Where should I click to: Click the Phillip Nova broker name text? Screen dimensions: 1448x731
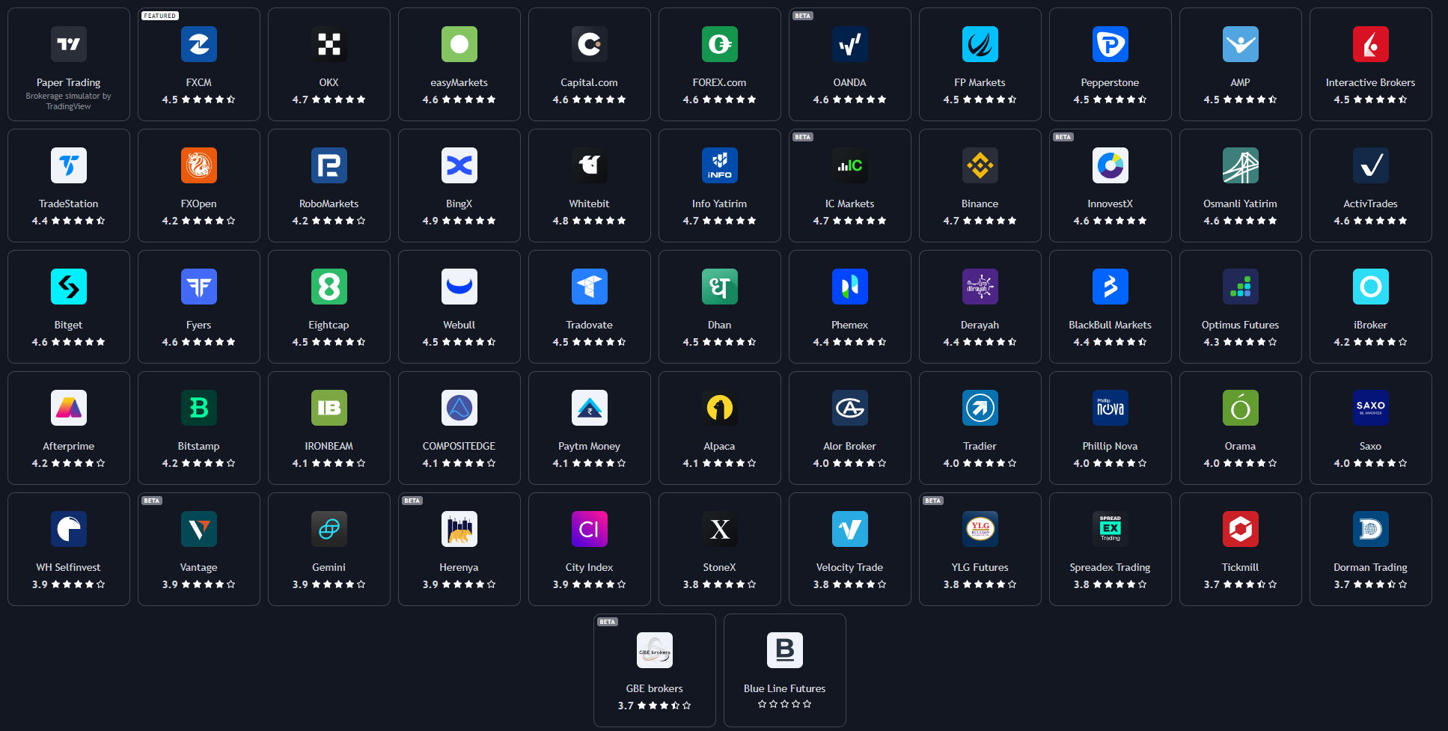(x=1111, y=446)
